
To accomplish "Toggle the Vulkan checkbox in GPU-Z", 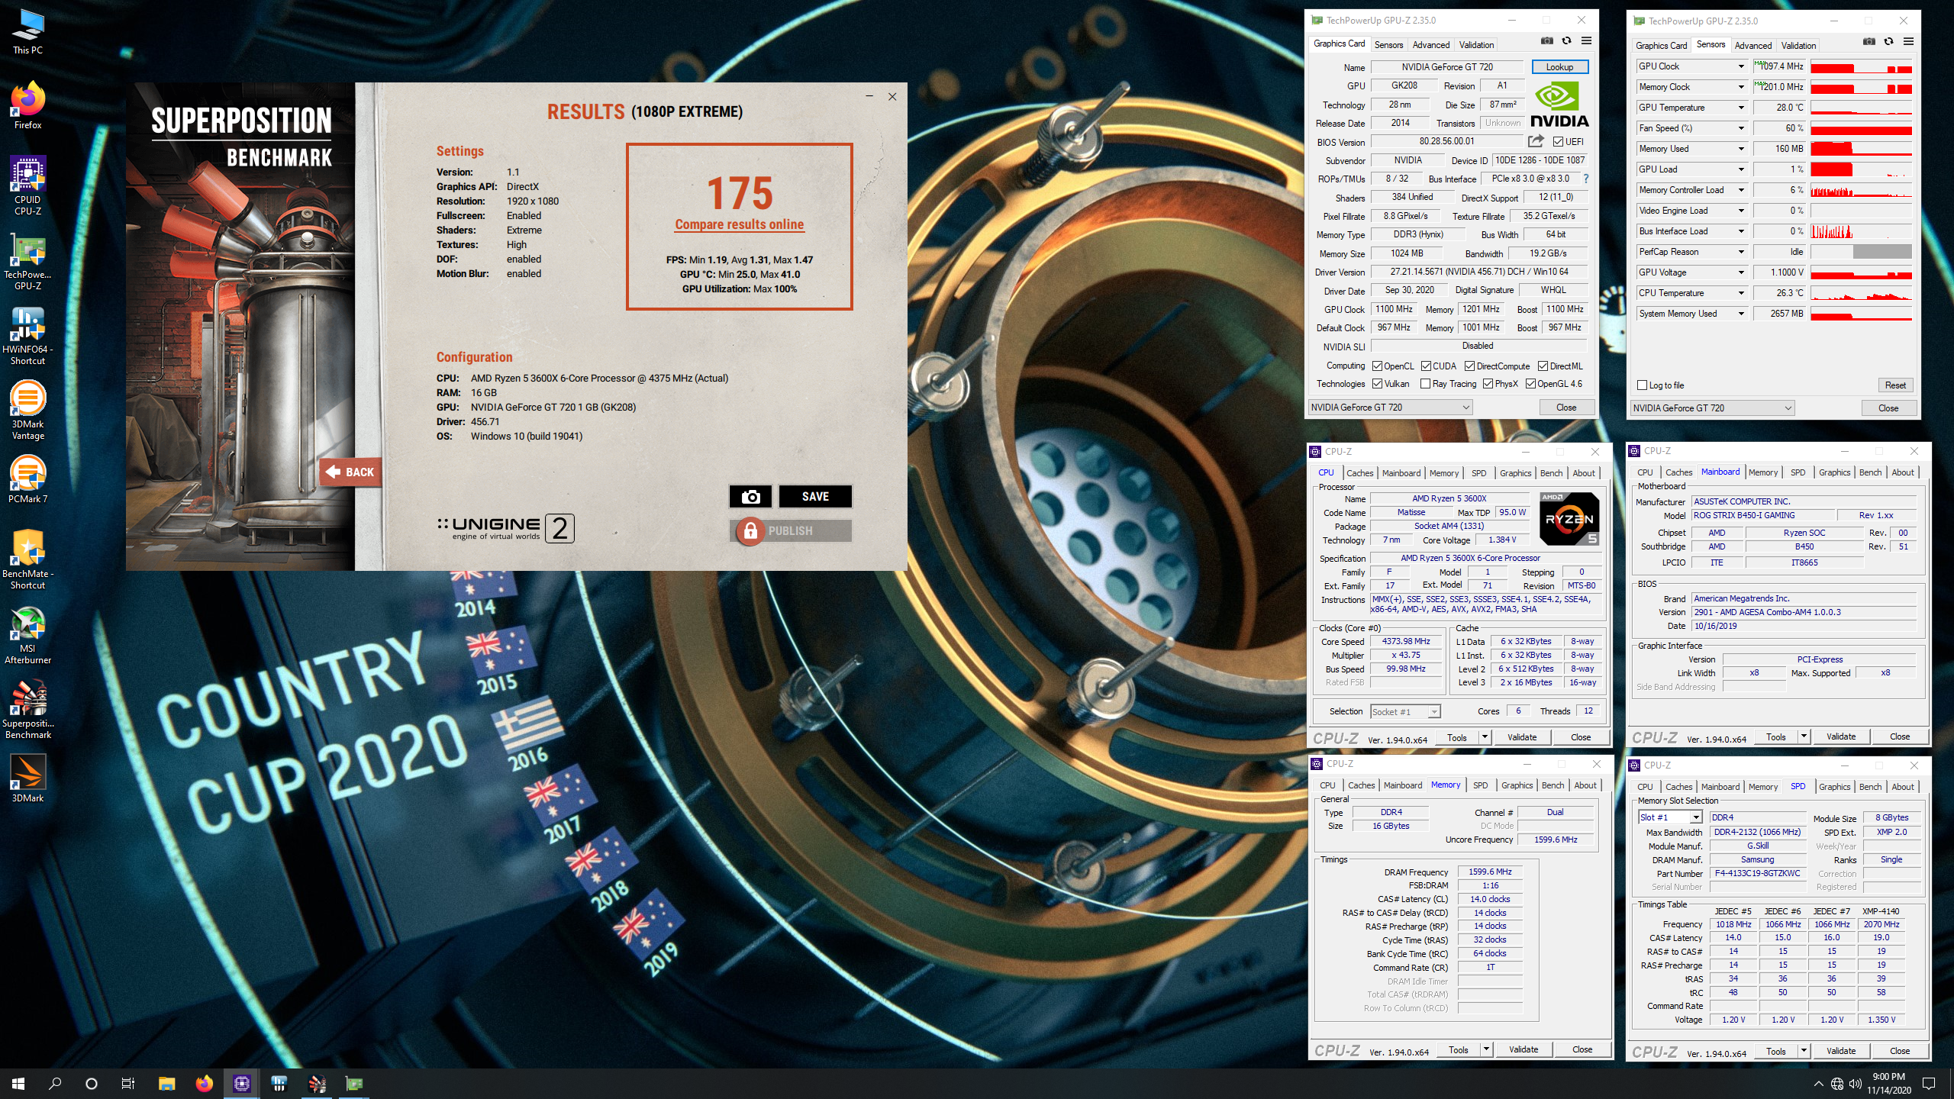I will [1377, 384].
